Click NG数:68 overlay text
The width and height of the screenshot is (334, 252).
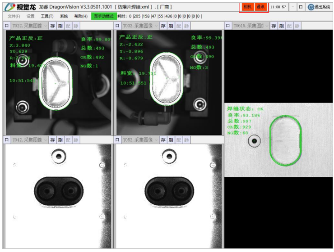(237, 133)
